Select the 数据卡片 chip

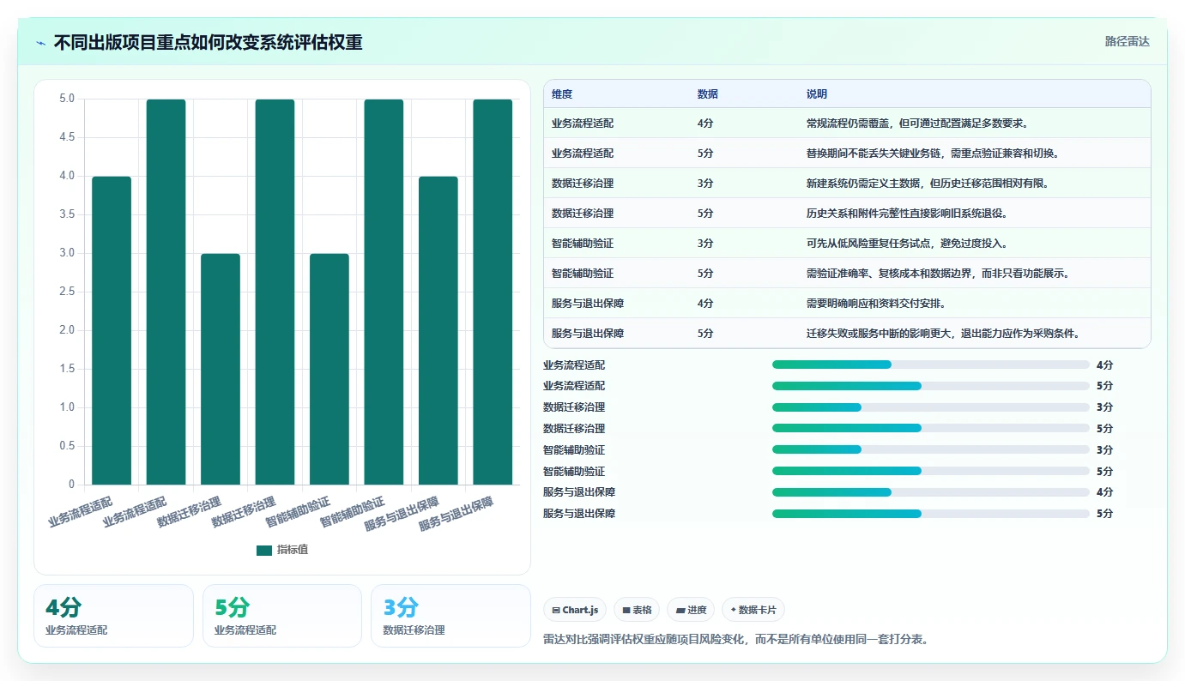pyautogui.click(x=753, y=610)
